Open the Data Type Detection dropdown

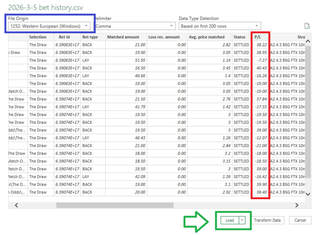(219, 26)
